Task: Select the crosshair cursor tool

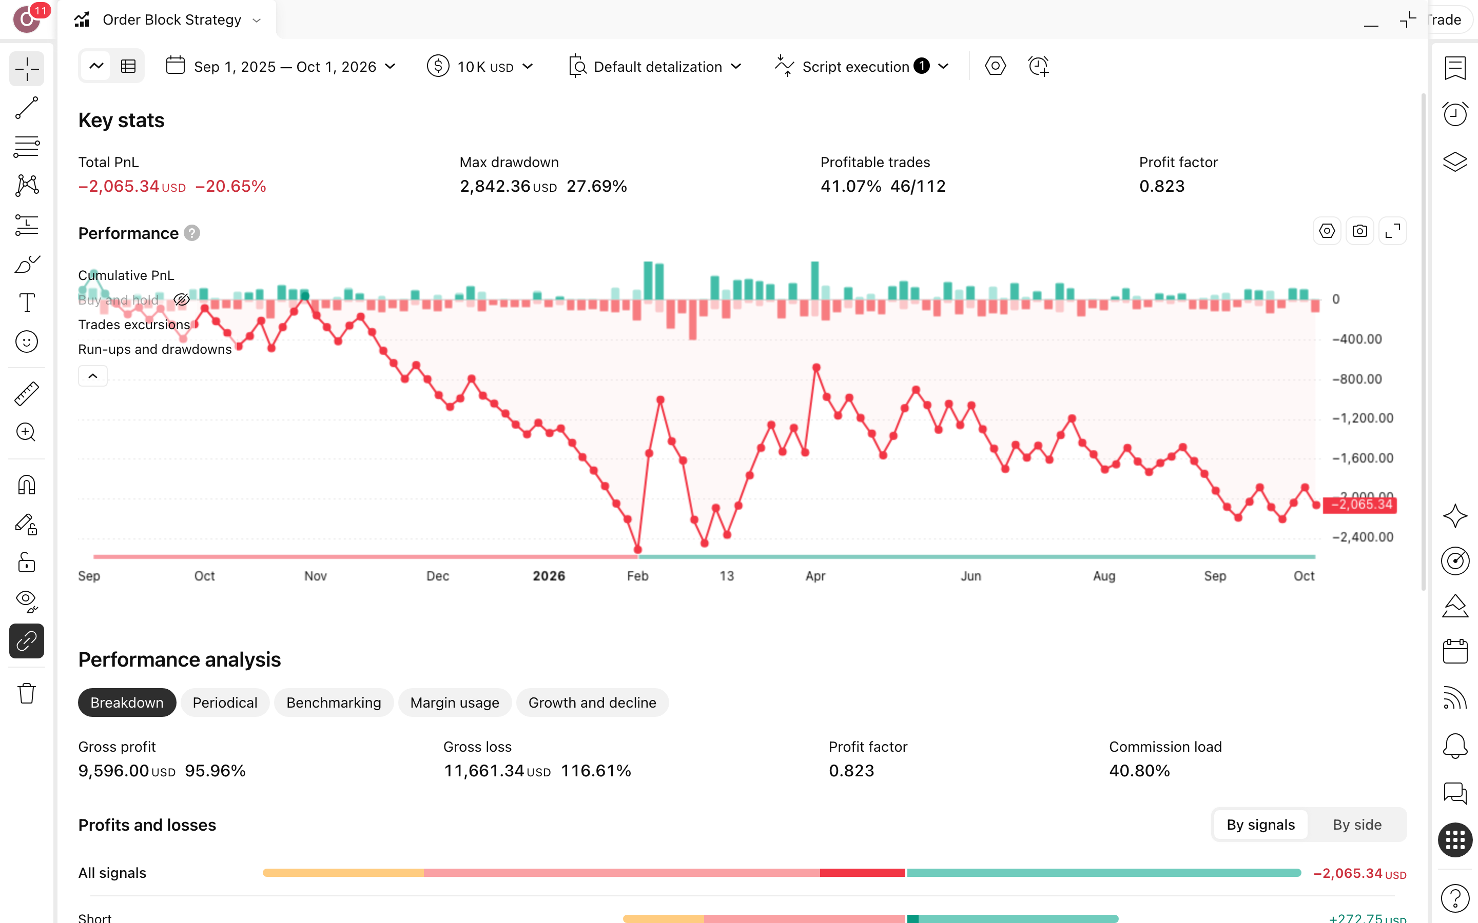Action: tap(27, 69)
